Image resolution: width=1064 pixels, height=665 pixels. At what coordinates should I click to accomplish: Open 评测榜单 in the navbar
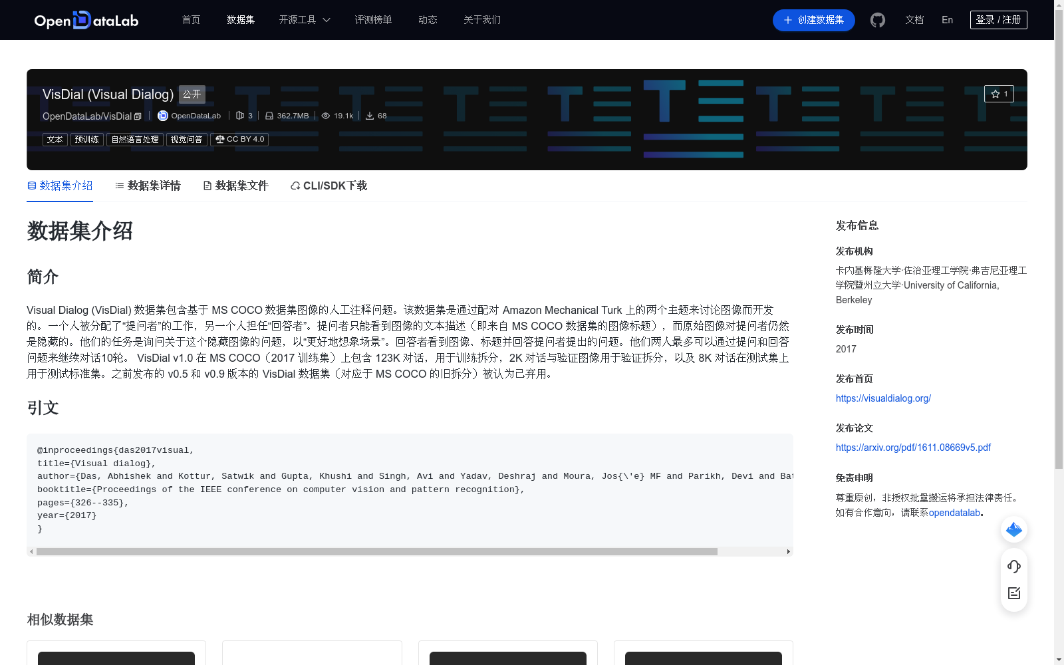coord(373,20)
